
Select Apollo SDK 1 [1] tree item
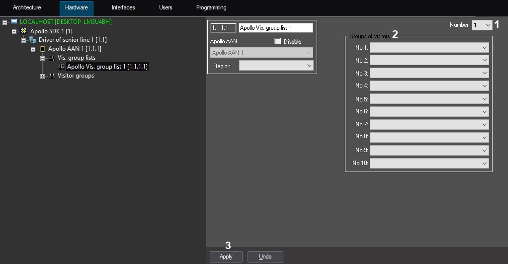(51, 31)
